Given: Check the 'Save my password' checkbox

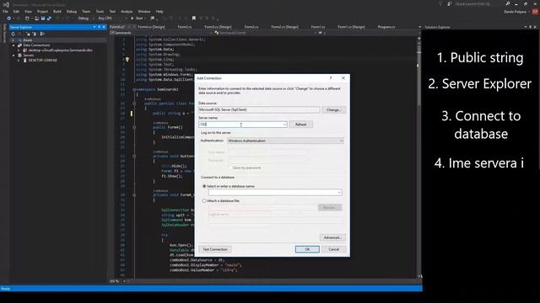Looking at the screenshot, I should 230,168.
